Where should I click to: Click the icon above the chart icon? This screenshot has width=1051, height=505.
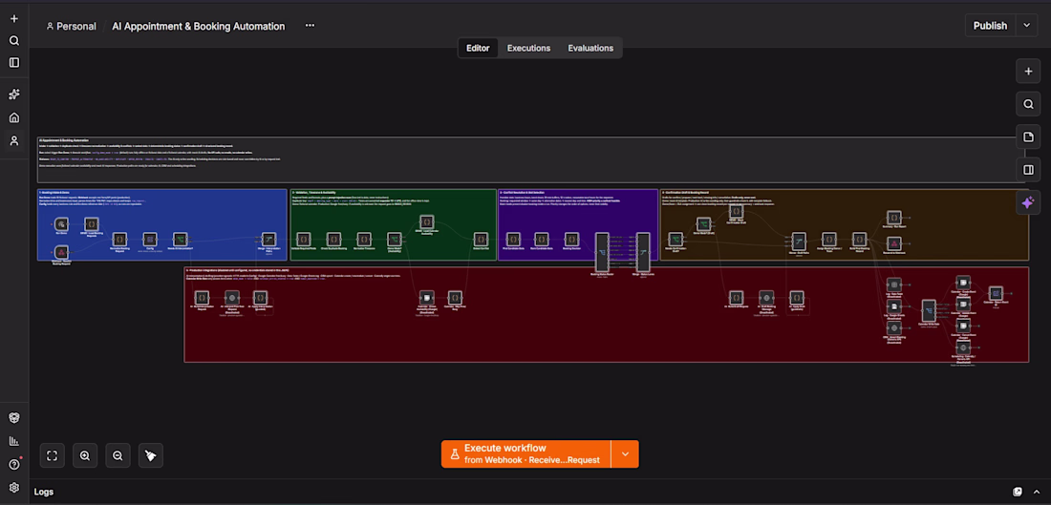[x=14, y=417]
